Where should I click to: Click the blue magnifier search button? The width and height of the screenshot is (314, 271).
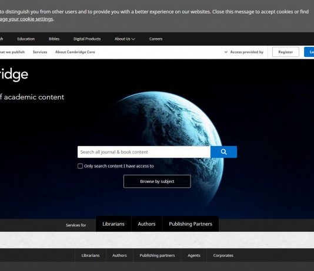(x=223, y=152)
